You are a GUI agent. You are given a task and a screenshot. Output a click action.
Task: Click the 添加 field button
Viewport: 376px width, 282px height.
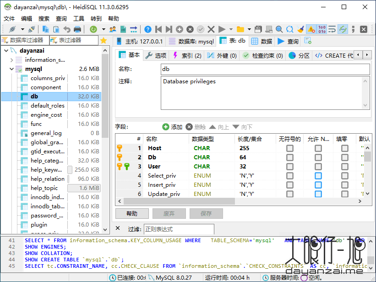click(x=172, y=127)
